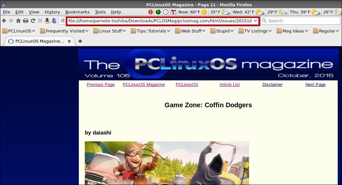342x185 pixels.
Task: Follow the PCLinuxOS Magazine link
Action: (144, 84)
